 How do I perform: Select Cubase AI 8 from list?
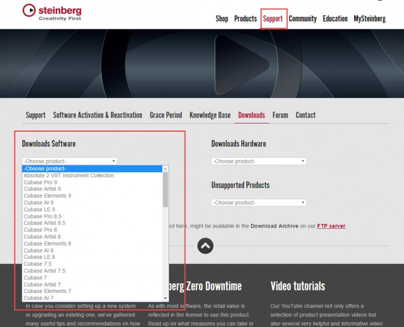pos(92,250)
